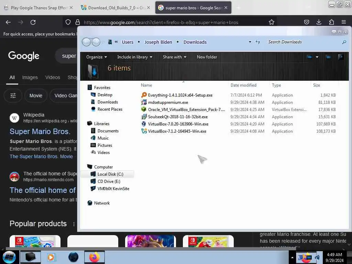The height and width of the screenshot is (264, 352).
Task: Open recent pages dropdown next to navigation buttons
Action: [x=103, y=42]
